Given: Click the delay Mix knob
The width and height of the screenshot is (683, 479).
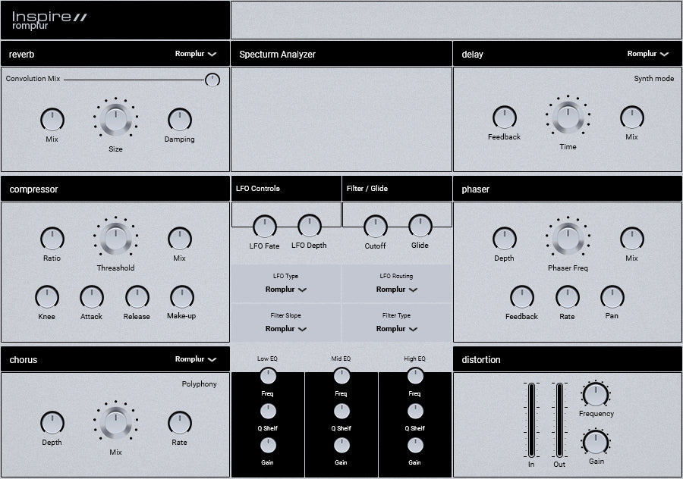Looking at the screenshot, I should [x=632, y=117].
